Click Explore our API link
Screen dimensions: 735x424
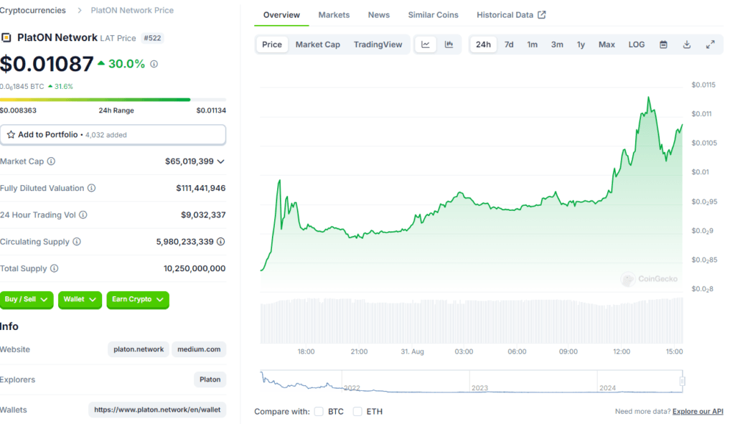pos(698,411)
